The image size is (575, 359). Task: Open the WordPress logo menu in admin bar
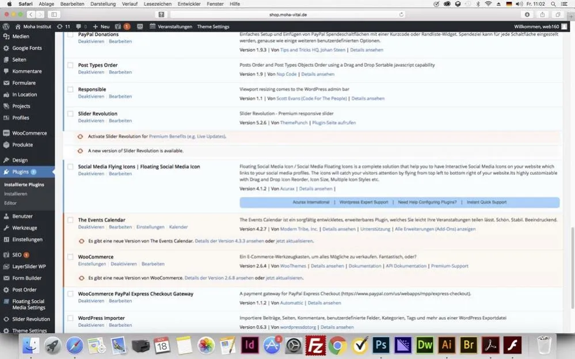point(6,26)
